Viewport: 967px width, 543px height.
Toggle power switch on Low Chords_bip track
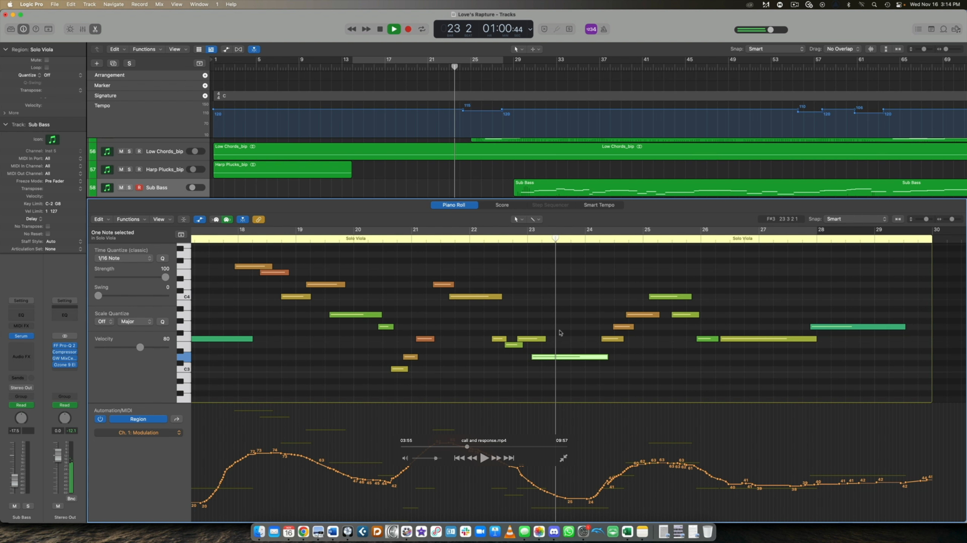[x=195, y=151]
